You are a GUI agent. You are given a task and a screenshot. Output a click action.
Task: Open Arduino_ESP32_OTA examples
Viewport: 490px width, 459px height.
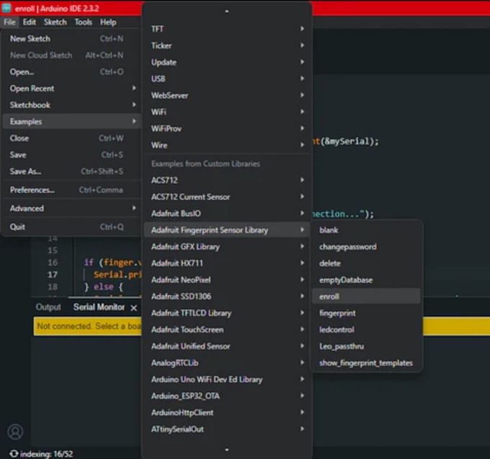(x=227, y=396)
